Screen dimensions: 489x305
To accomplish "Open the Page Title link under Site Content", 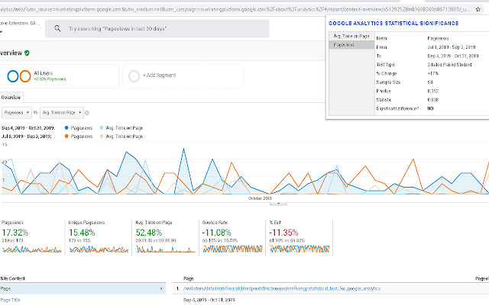I will coord(10,300).
